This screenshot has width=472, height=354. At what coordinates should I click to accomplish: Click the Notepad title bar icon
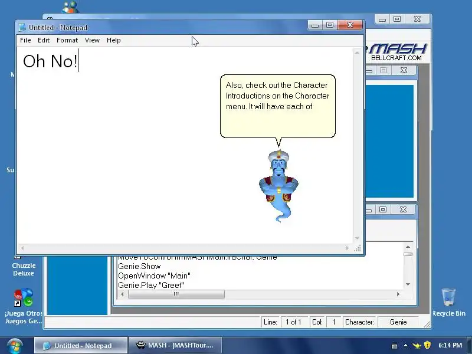pyautogui.click(x=22, y=27)
